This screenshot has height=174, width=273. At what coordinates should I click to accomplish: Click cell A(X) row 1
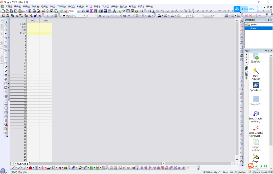[x=33, y=36]
